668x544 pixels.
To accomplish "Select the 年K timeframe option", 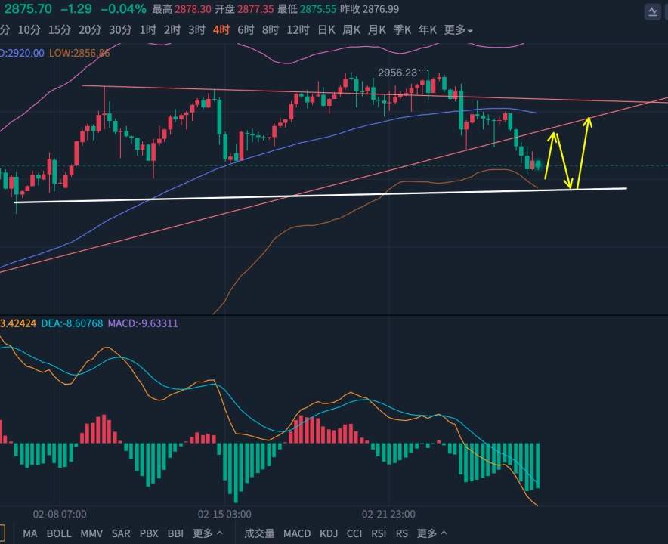I will [x=427, y=29].
